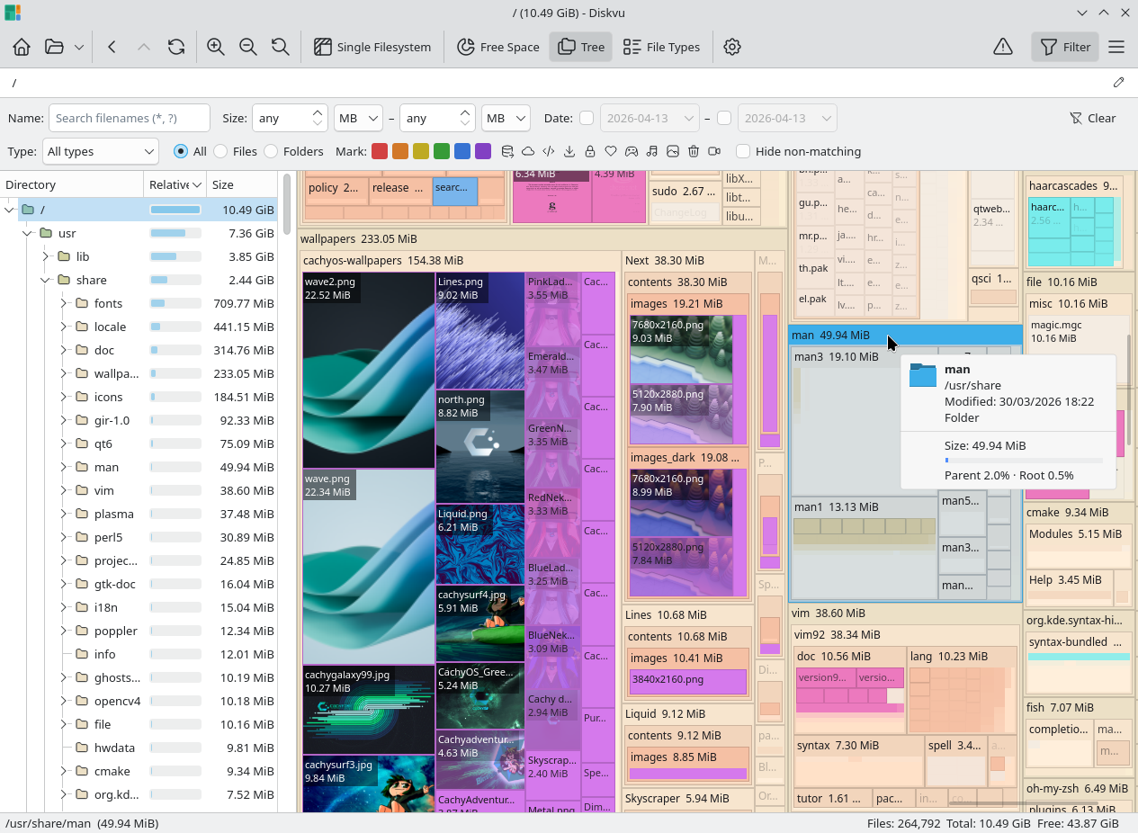Select orange mark color swatch
This screenshot has width=1138, height=833.
[400, 151]
